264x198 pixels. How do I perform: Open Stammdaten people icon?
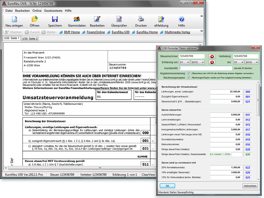tap(77, 19)
